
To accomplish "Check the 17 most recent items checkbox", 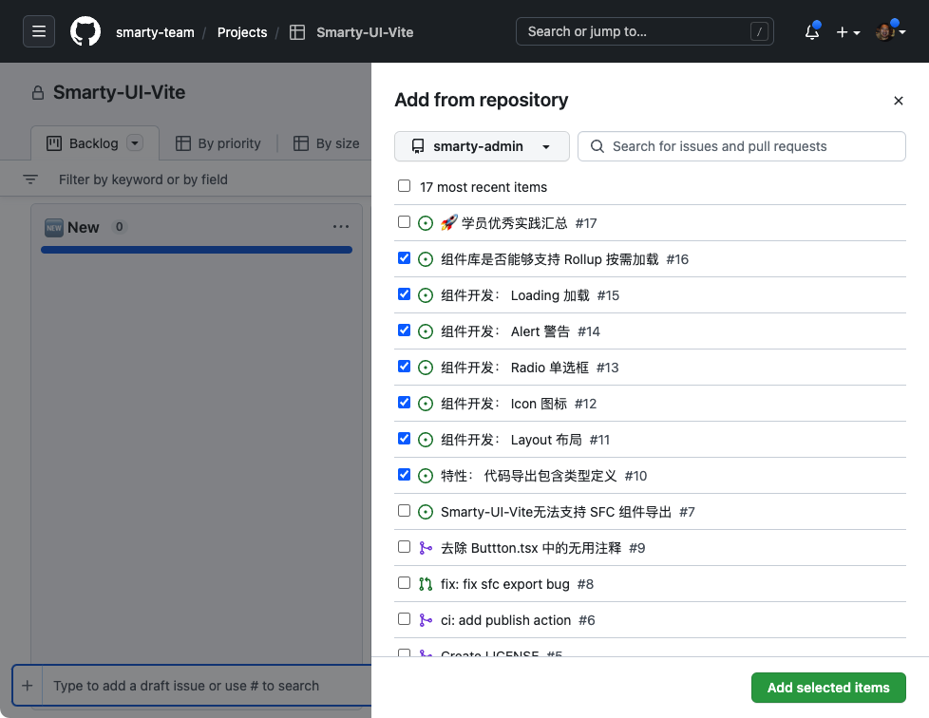I will [405, 186].
